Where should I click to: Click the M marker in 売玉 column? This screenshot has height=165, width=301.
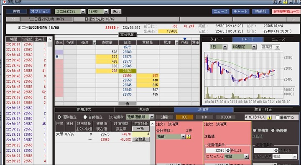57,56
